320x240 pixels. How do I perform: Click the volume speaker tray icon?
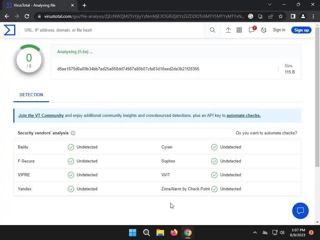282,232
